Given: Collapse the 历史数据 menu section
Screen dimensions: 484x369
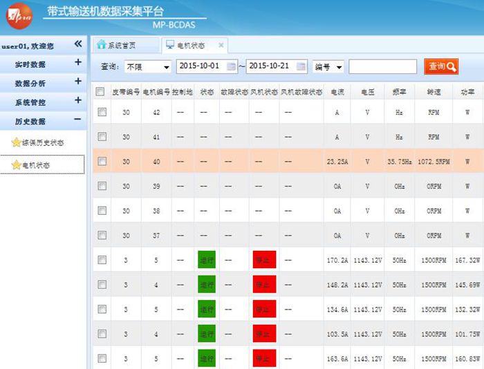Looking at the screenshot, I should point(78,120).
